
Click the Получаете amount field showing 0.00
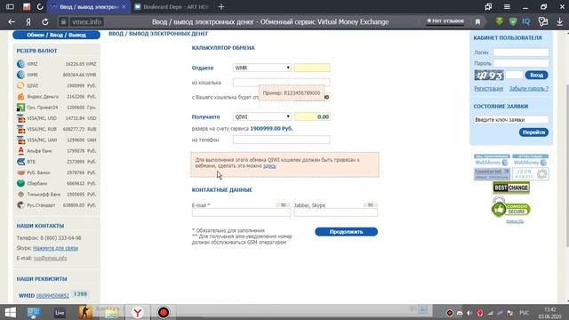click(x=312, y=116)
